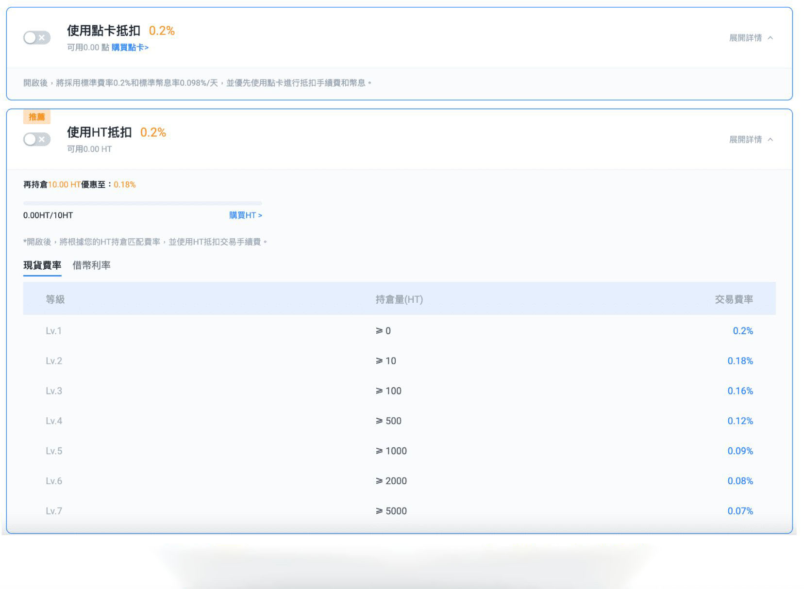
Task: Click the 0.18% fee rate in Lv.2 row
Action: point(740,361)
